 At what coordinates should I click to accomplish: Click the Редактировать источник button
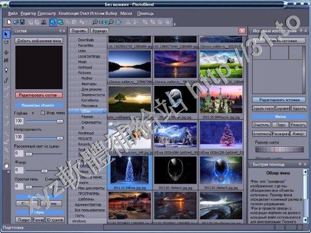(279, 100)
